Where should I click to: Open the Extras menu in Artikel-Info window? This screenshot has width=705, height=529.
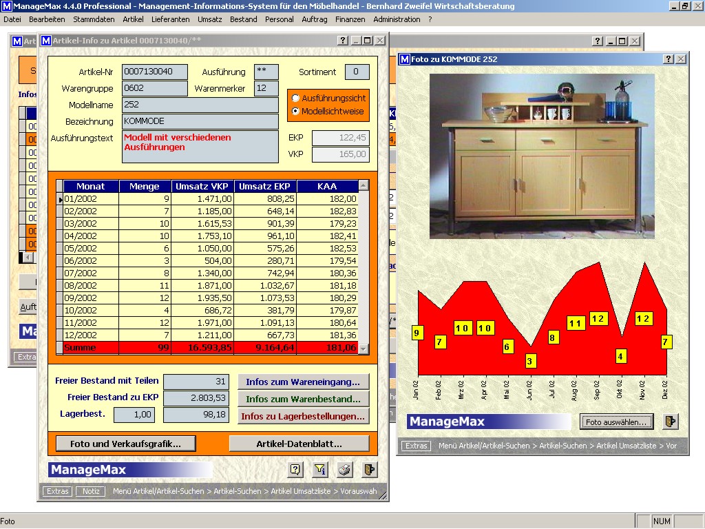click(57, 491)
